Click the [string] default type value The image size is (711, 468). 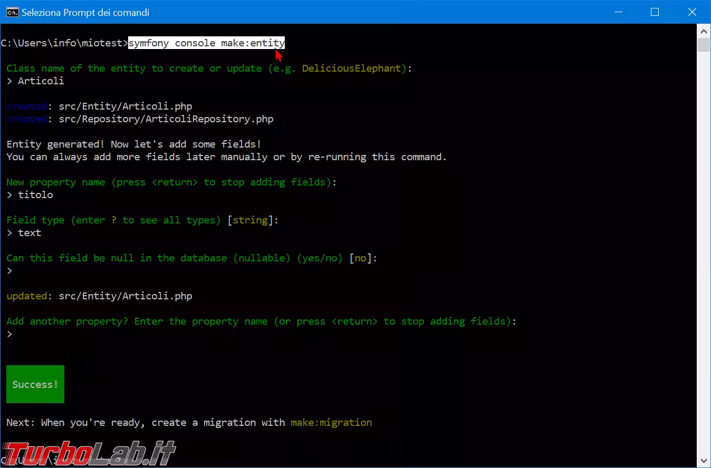click(250, 220)
